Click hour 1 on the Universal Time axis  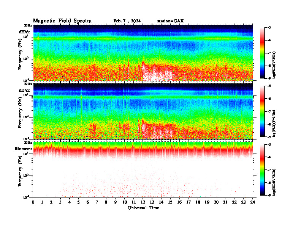(x=42, y=202)
